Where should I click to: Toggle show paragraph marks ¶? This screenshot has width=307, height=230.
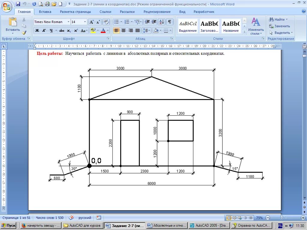click(x=170, y=22)
